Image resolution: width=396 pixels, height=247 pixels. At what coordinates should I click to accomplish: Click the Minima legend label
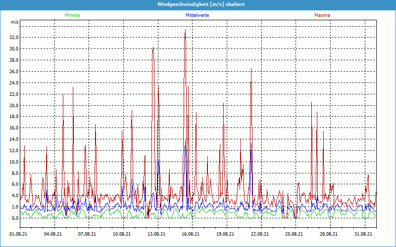tap(72, 15)
